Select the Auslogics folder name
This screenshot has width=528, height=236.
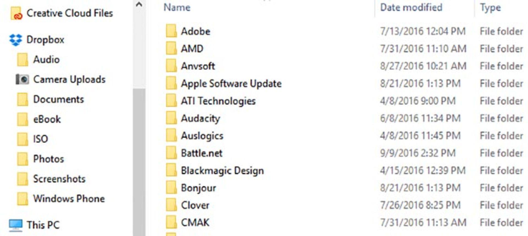(202, 136)
